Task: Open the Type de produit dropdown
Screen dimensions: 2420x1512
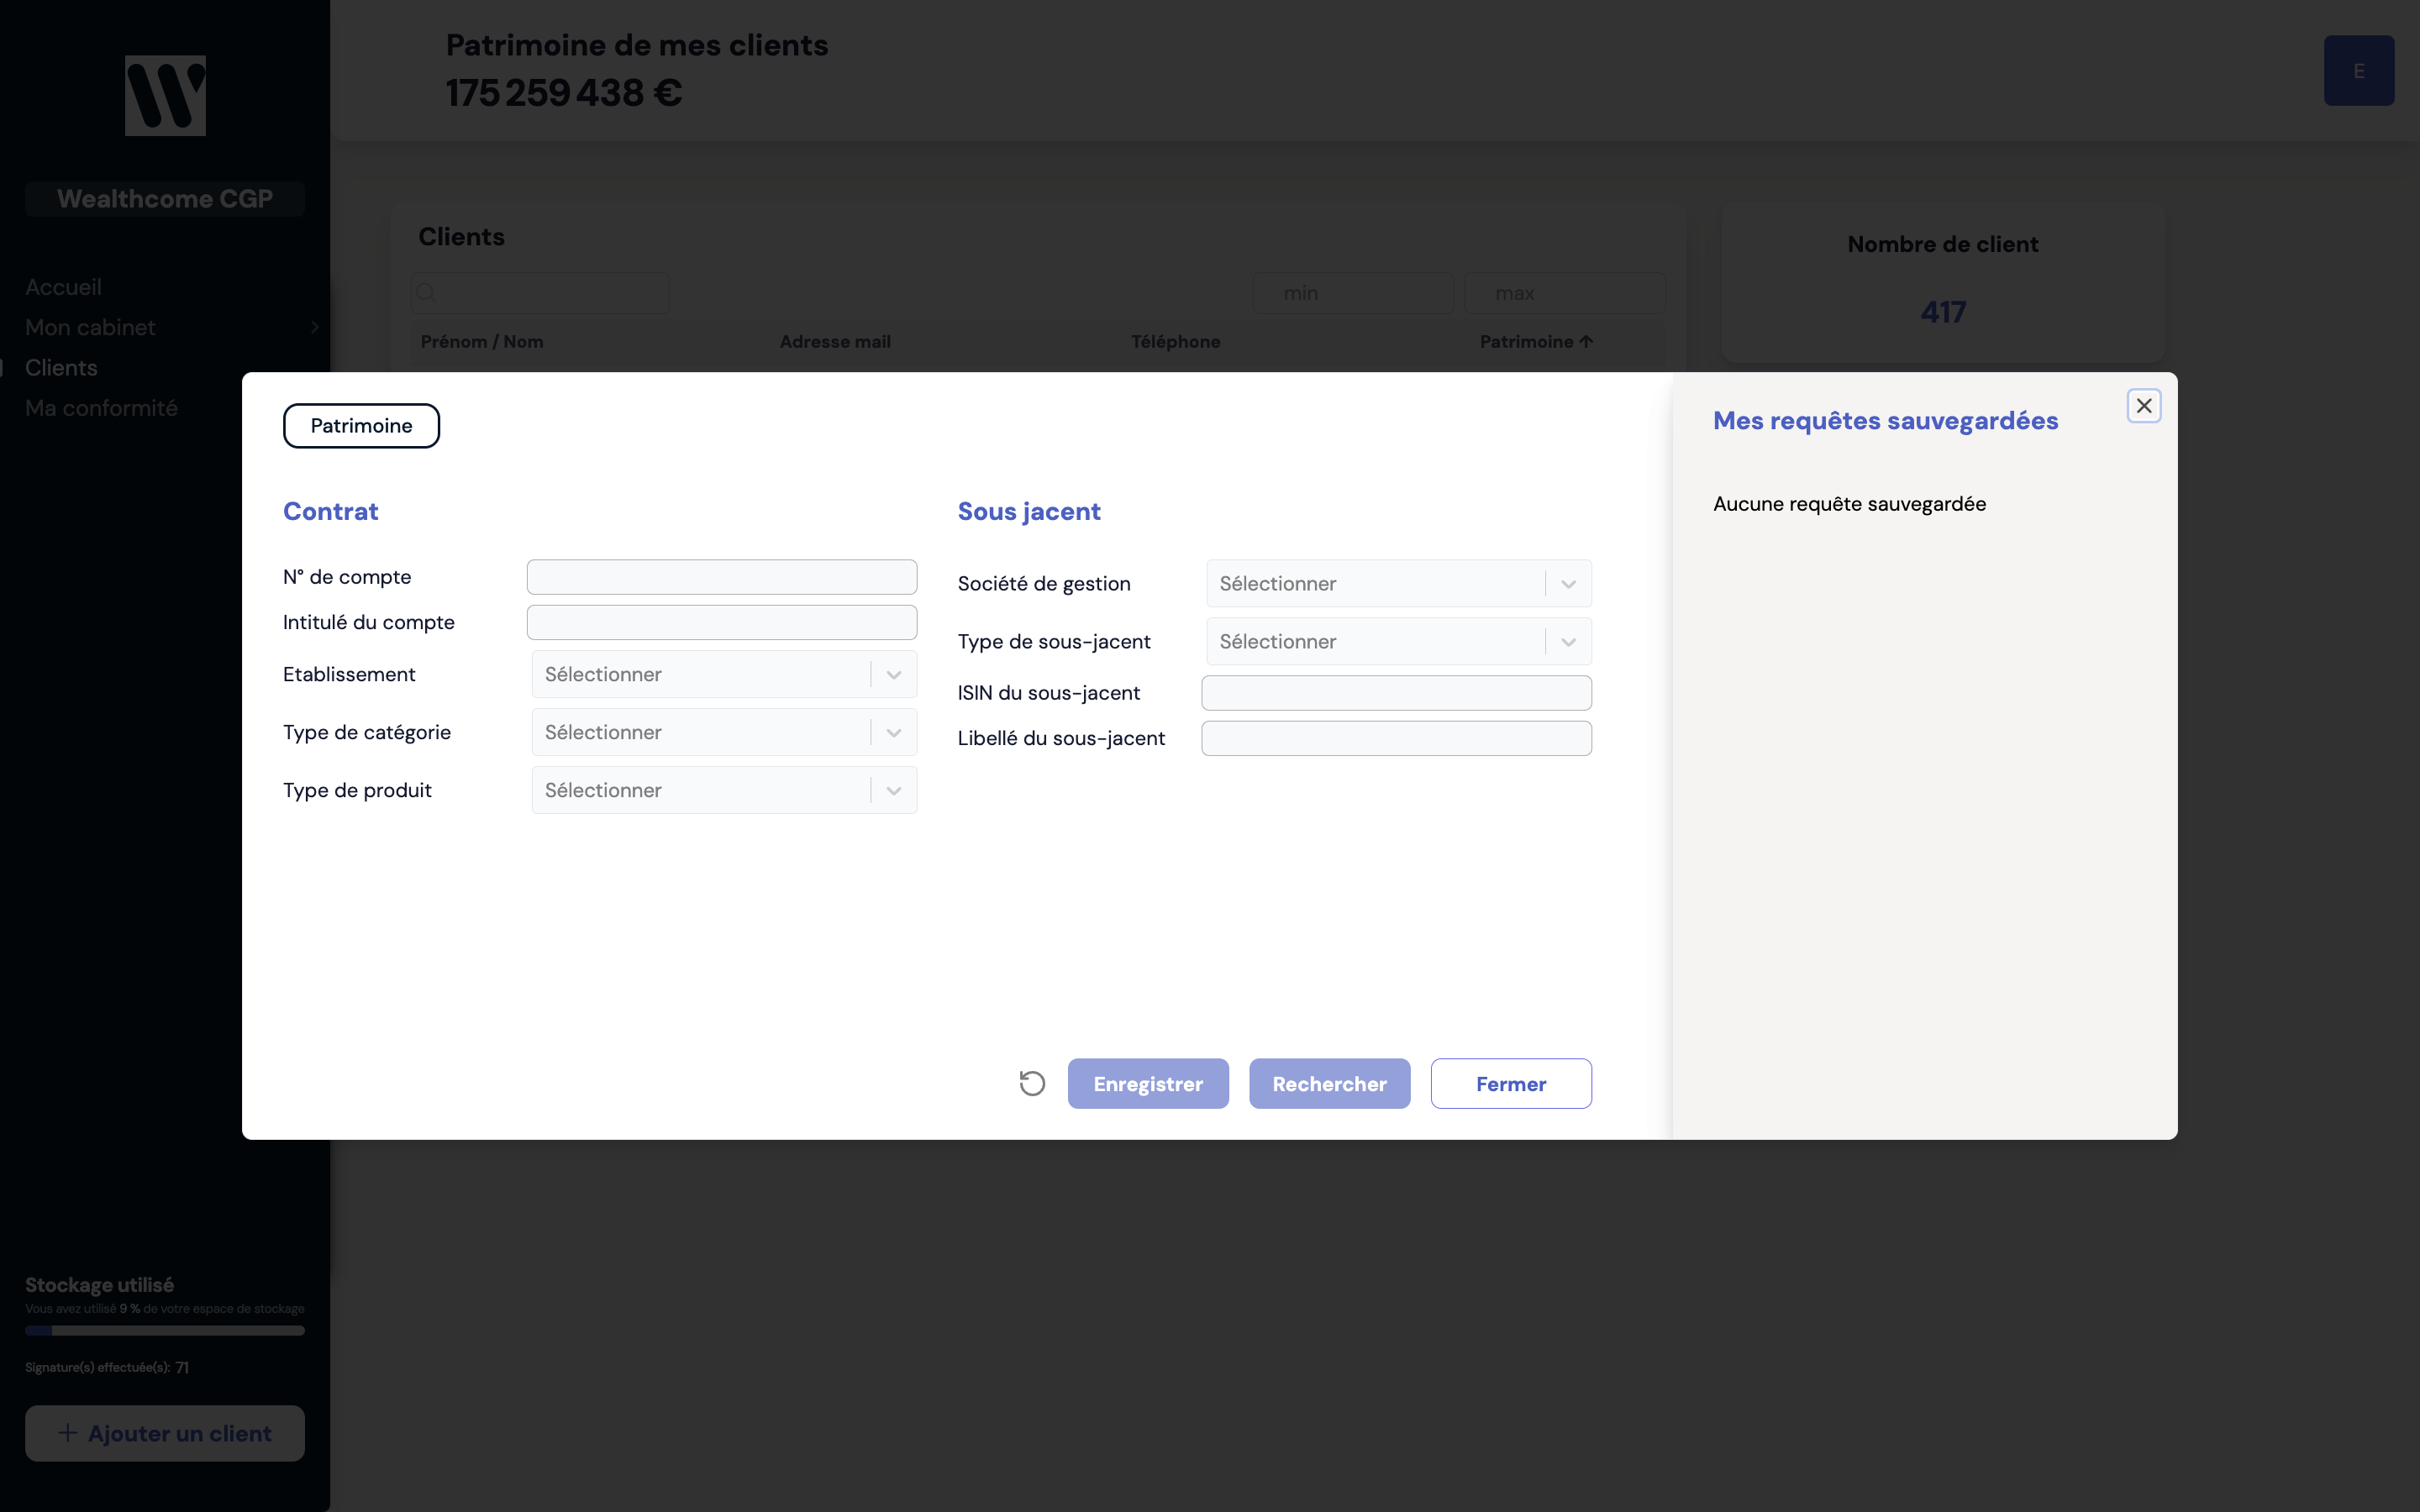Action: click(724, 790)
